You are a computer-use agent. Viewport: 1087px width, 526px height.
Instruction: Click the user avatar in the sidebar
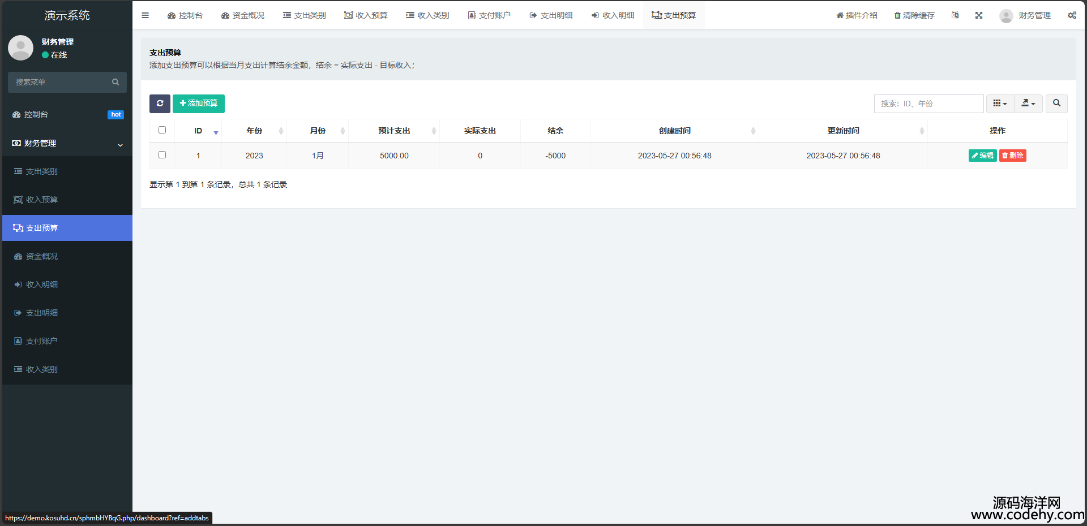(x=21, y=48)
